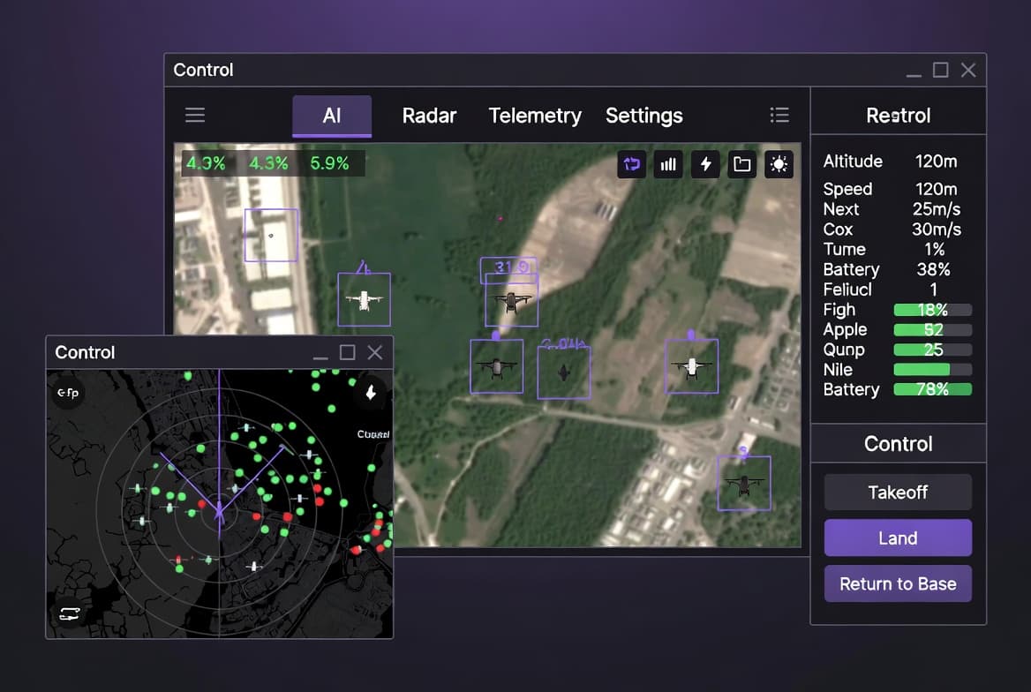Viewport: 1031px width, 692px height.
Task: Open the folder icon on map toolbar
Action: pyautogui.click(x=741, y=164)
